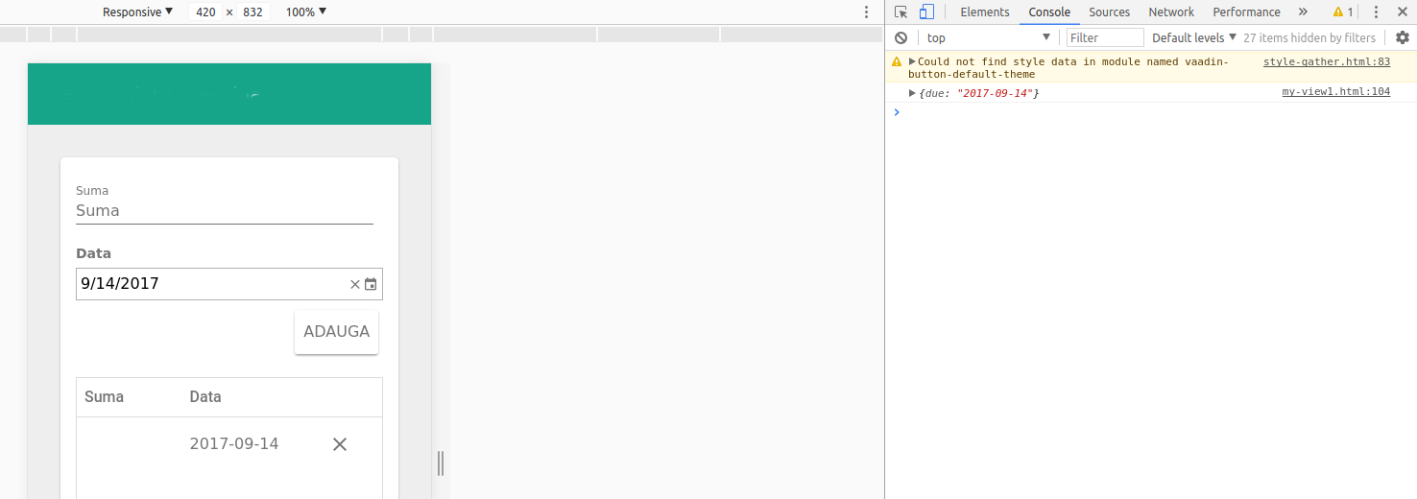Open the 100% zoom dropdown
1417x499 pixels.
(x=306, y=12)
